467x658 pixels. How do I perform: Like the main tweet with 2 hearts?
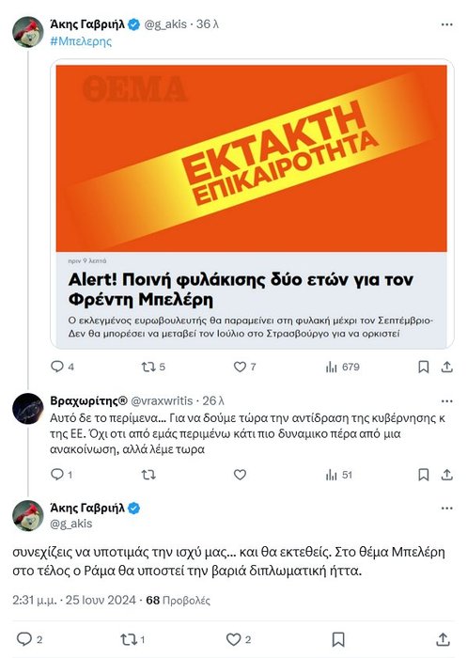tap(239, 639)
